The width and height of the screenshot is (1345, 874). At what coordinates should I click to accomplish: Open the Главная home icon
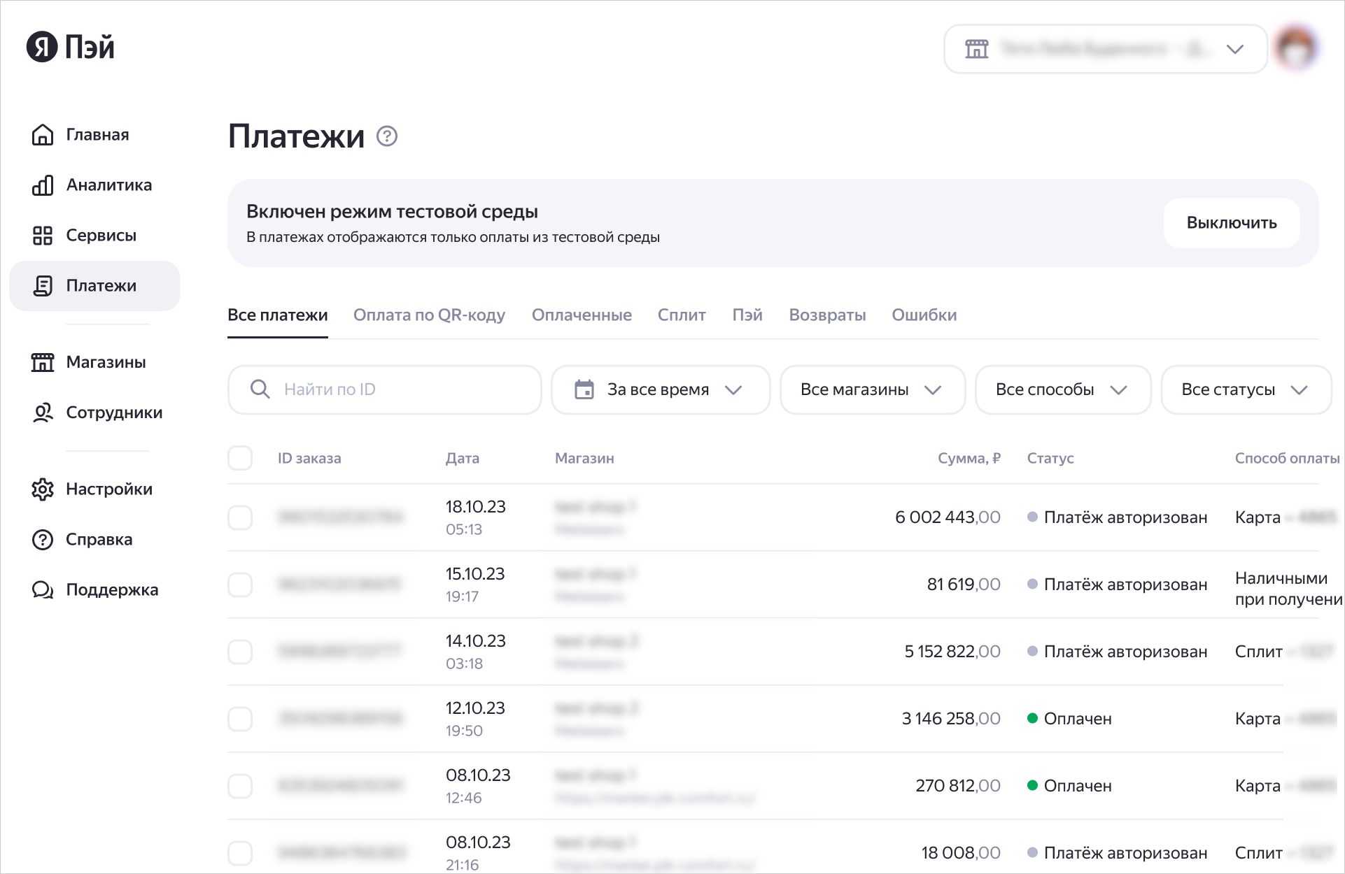pos(43,134)
